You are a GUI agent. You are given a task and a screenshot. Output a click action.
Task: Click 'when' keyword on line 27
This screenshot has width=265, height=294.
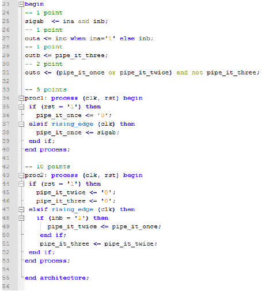tap(78, 39)
